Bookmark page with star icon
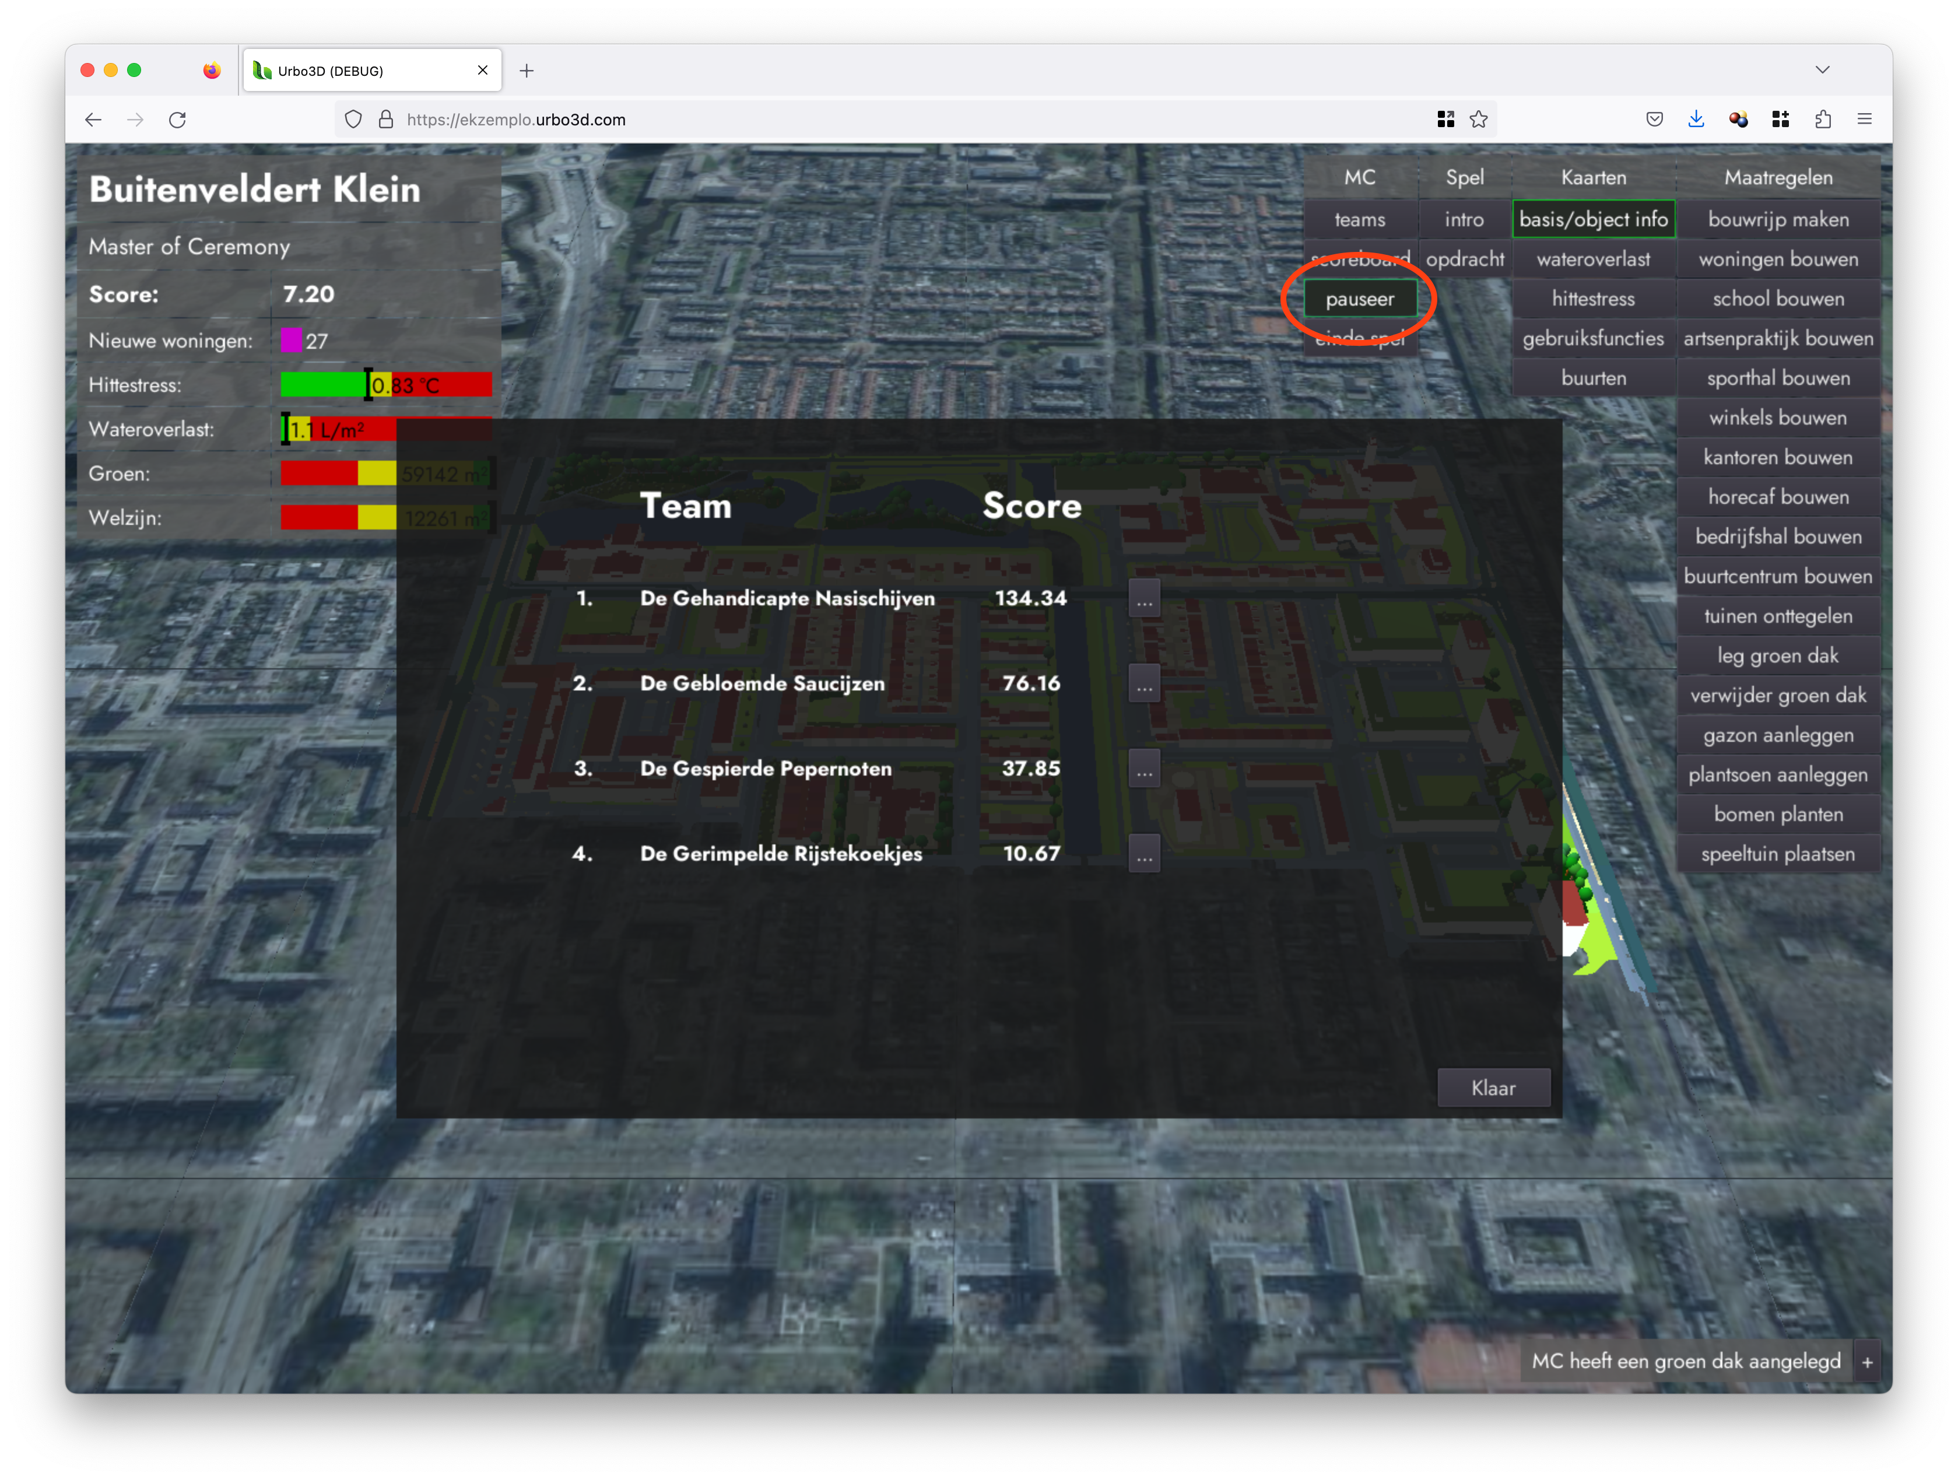1958x1480 pixels. click(x=1478, y=120)
